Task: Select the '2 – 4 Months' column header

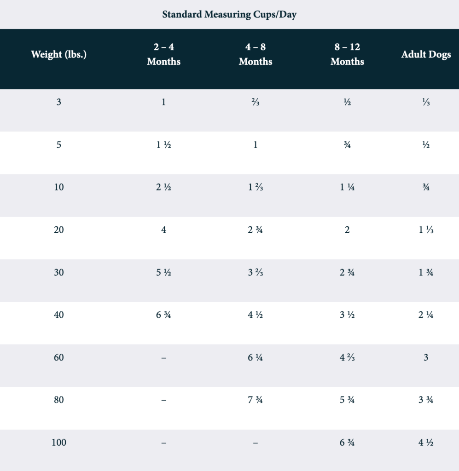Action: 163,55
